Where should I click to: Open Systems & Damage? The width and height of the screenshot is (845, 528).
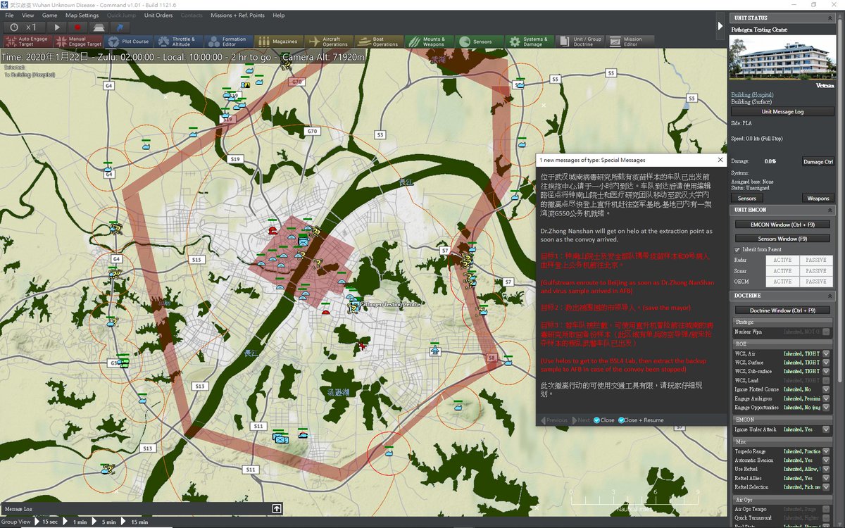click(530, 42)
